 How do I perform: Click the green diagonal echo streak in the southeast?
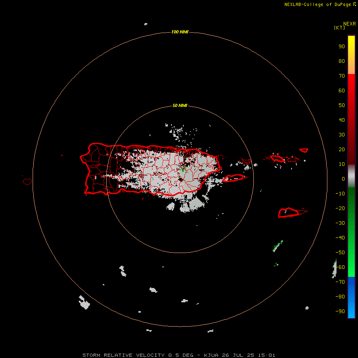278,246
